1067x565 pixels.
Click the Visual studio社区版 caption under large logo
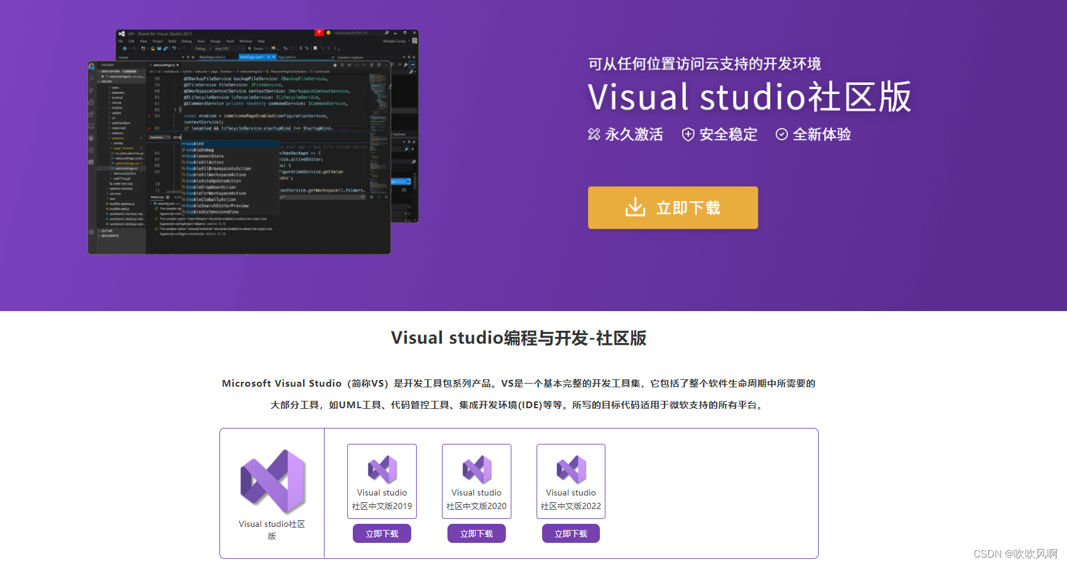pyautogui.click(x=272, y=530)
